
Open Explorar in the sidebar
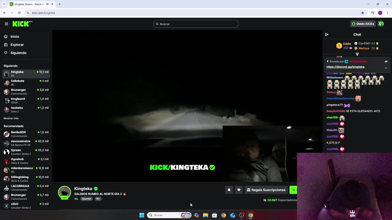(17, 45)
